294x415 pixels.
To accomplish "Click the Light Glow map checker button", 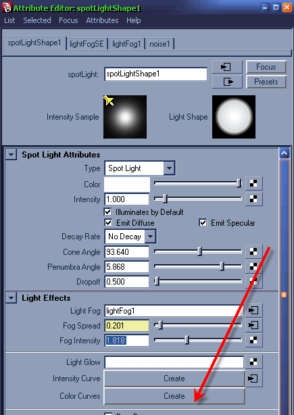I will (x=253, y=362).
